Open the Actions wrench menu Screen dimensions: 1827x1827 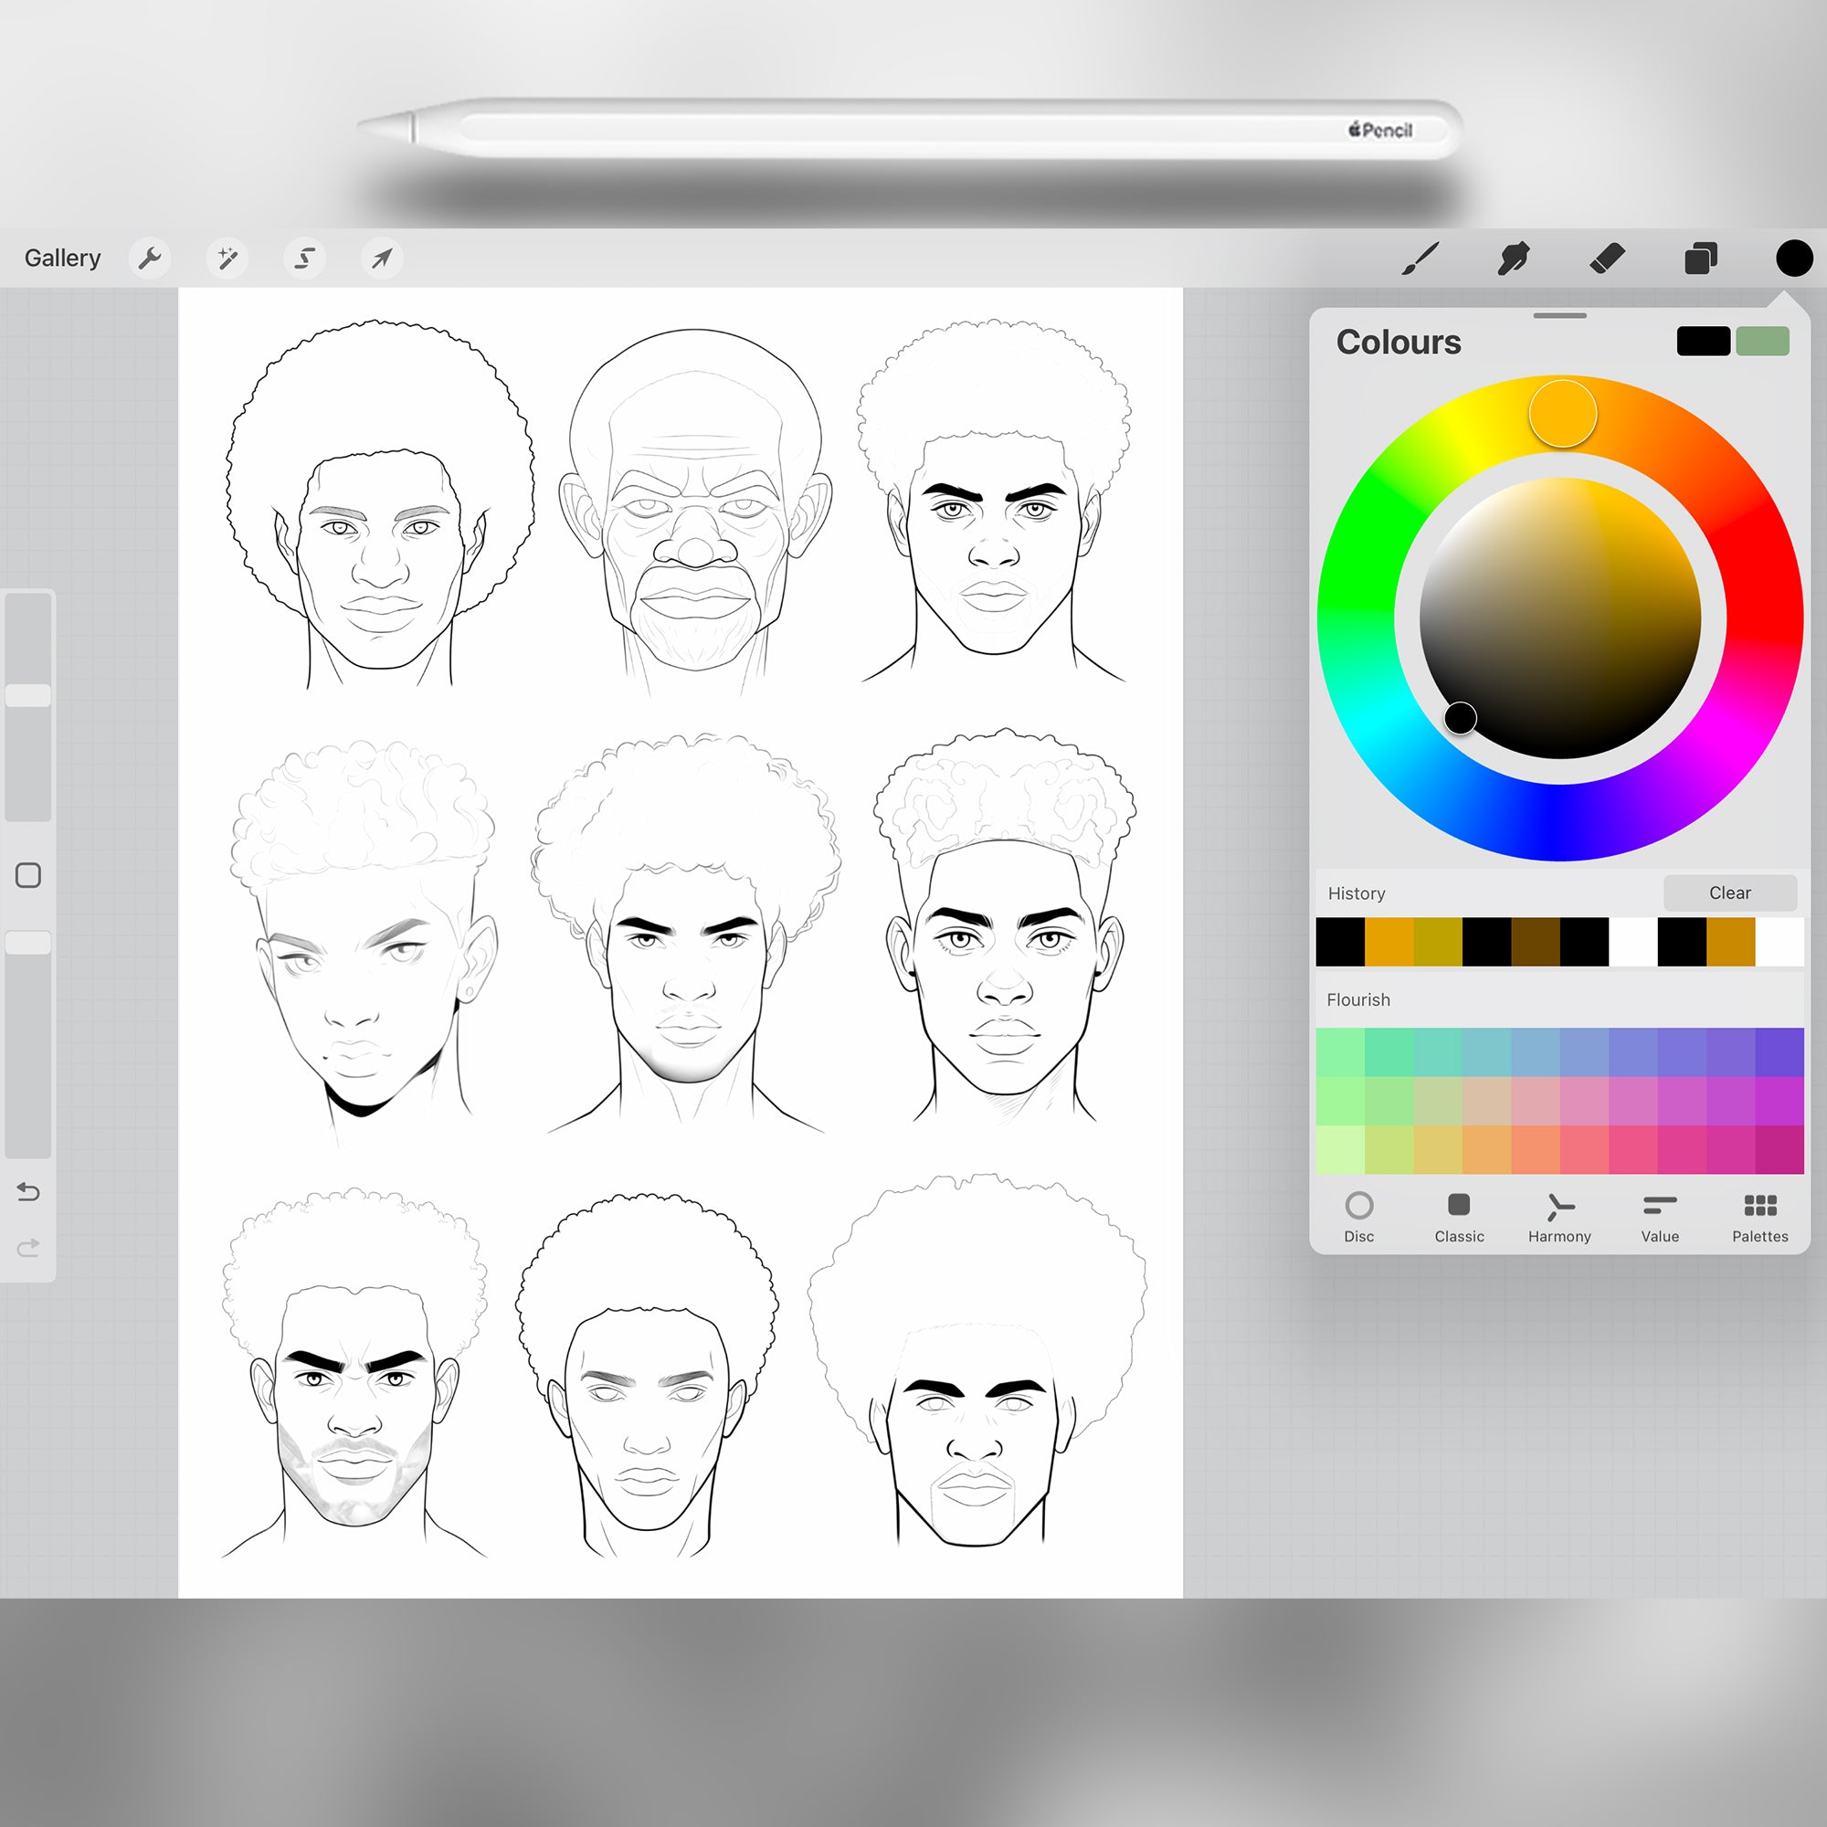point(150,259)
